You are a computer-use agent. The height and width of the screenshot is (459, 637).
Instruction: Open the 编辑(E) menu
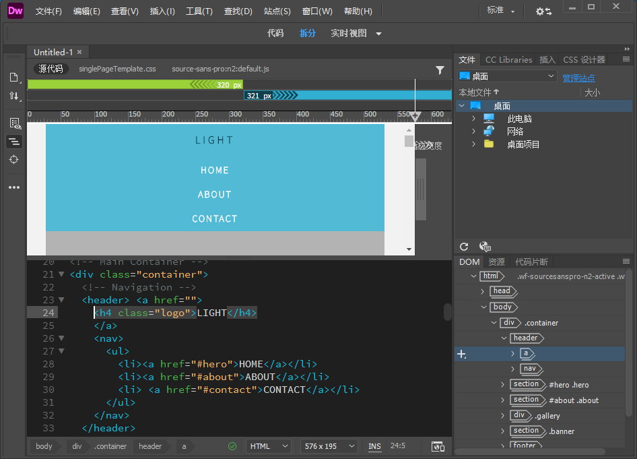pos(87,11)
